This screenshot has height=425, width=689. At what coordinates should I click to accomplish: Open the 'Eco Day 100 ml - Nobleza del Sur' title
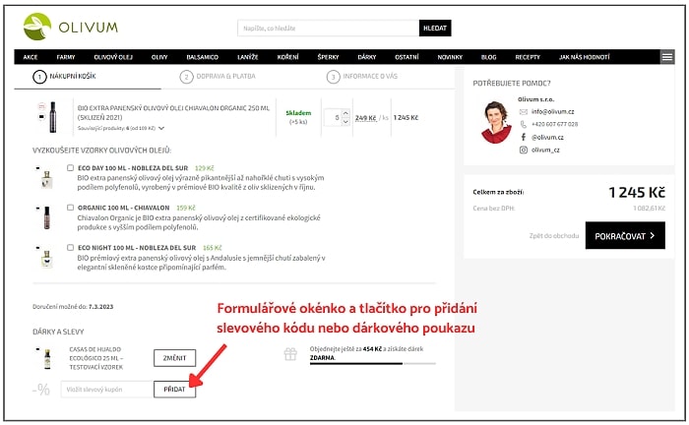133,167
